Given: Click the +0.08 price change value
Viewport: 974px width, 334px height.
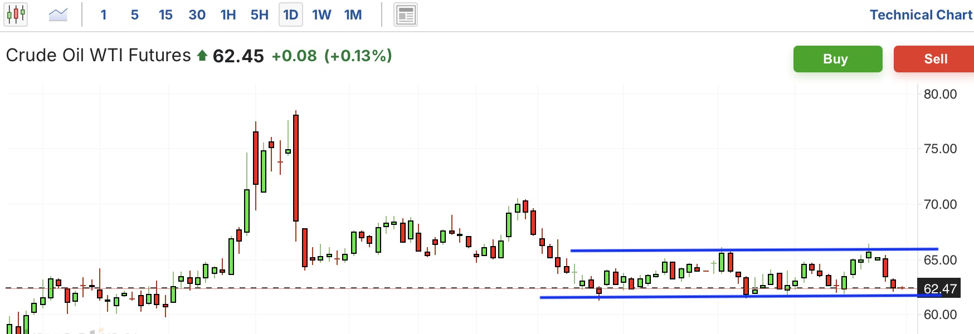Looking at the screenshot, I should [x=294, y=56].
